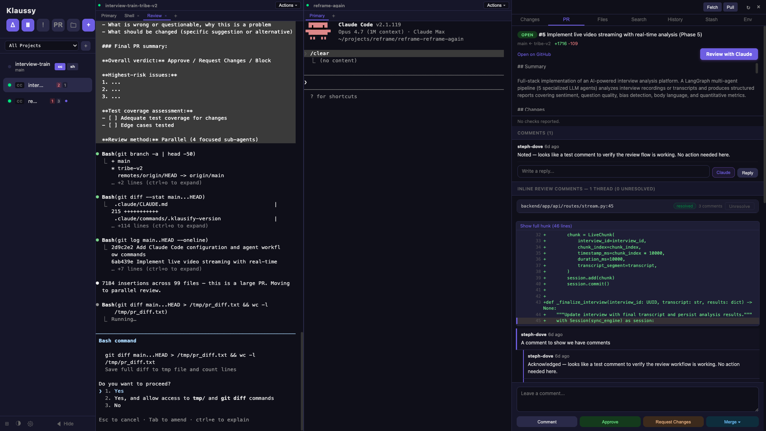Create new session with the plus icon
This screenshot has width=766, height=431.
(x=88, y=25)
